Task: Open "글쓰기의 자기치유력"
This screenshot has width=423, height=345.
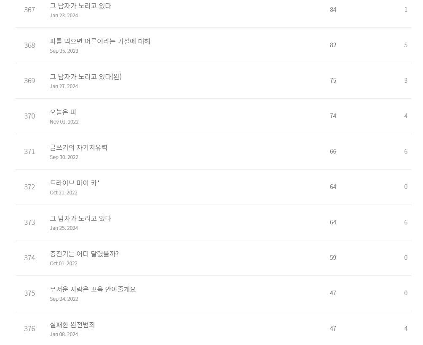Action: pos(79,148)
